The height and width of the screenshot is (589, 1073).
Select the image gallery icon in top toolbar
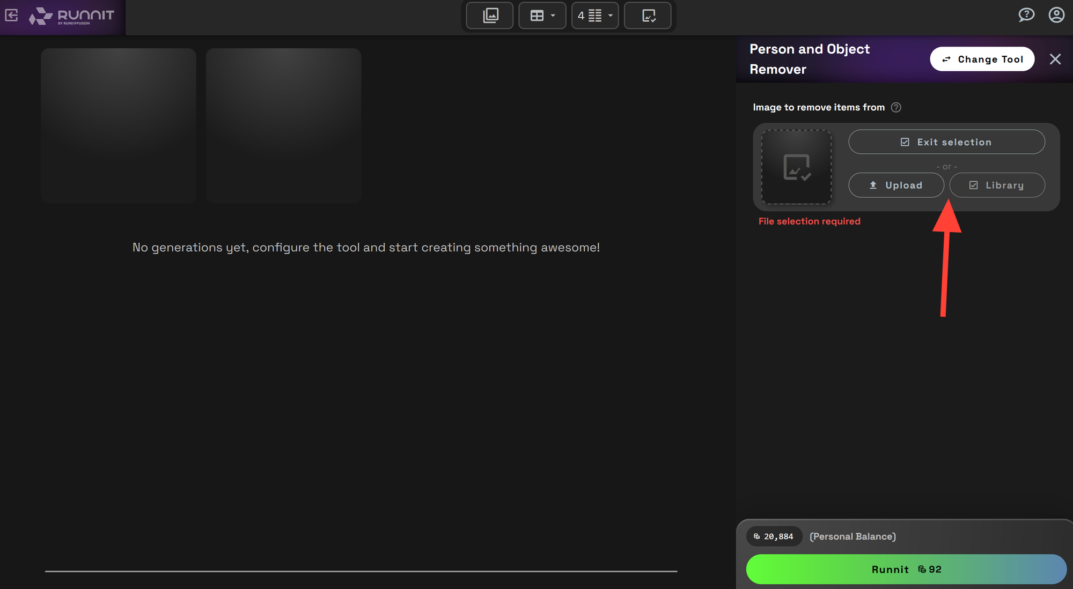pyautogui.click(x=489, y=16)
